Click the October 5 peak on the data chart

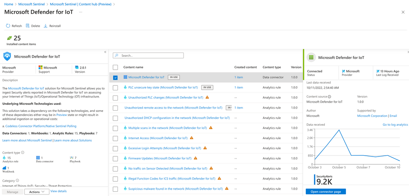click(339, 130)
